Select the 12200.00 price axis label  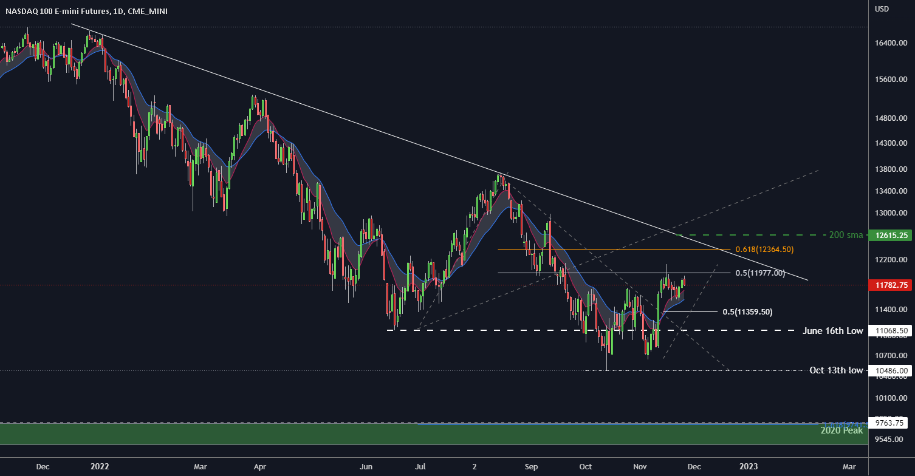pyautogui.click(x=891, y=260)
